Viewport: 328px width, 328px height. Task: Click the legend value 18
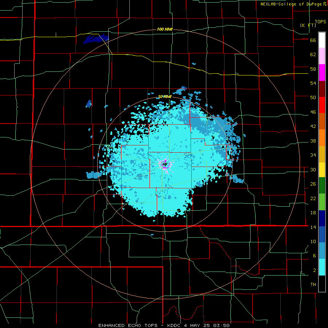click(313, 213)
